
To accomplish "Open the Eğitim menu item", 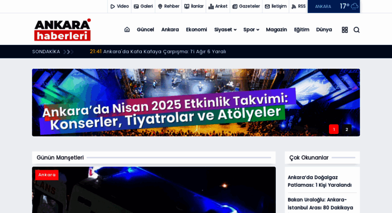I will coord(302,30).
